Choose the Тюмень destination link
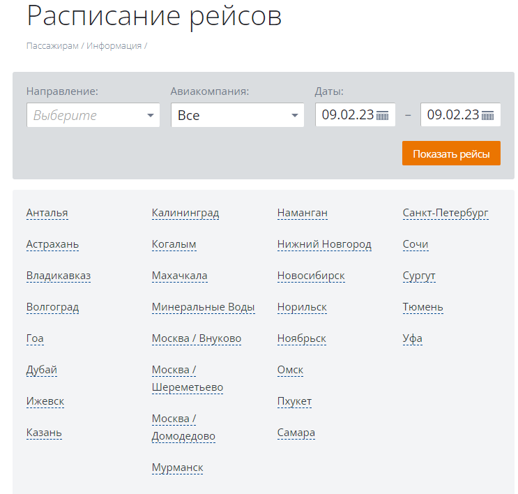 pyautogui.click(x=423, y=307)
